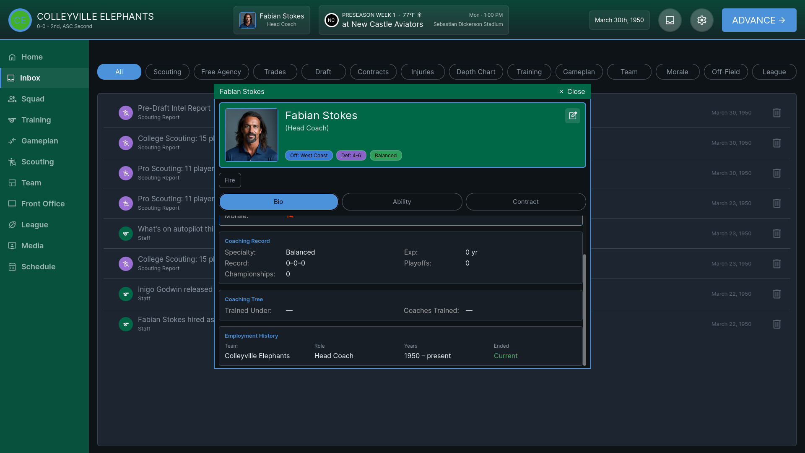805x453 pixels.
Task: Open the Fabian Stokes head coach header card
Action: pyautogui.click(x=272, y=20)
